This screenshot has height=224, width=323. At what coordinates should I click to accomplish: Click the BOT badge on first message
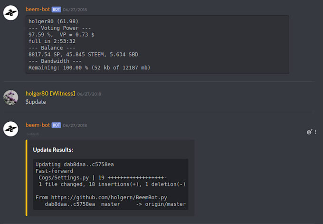[56, 9]
